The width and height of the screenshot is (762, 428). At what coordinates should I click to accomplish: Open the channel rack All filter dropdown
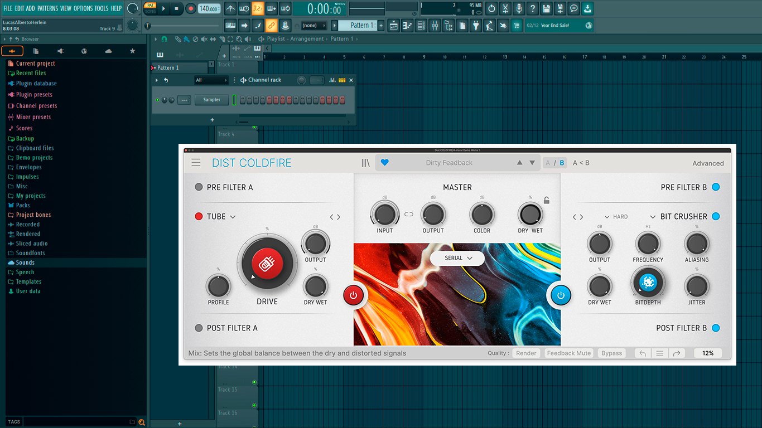[x=211, y=80]
